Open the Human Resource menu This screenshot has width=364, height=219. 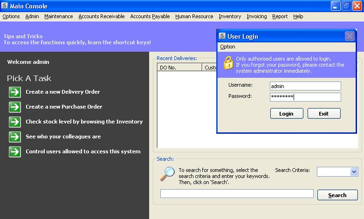point(194,16)
